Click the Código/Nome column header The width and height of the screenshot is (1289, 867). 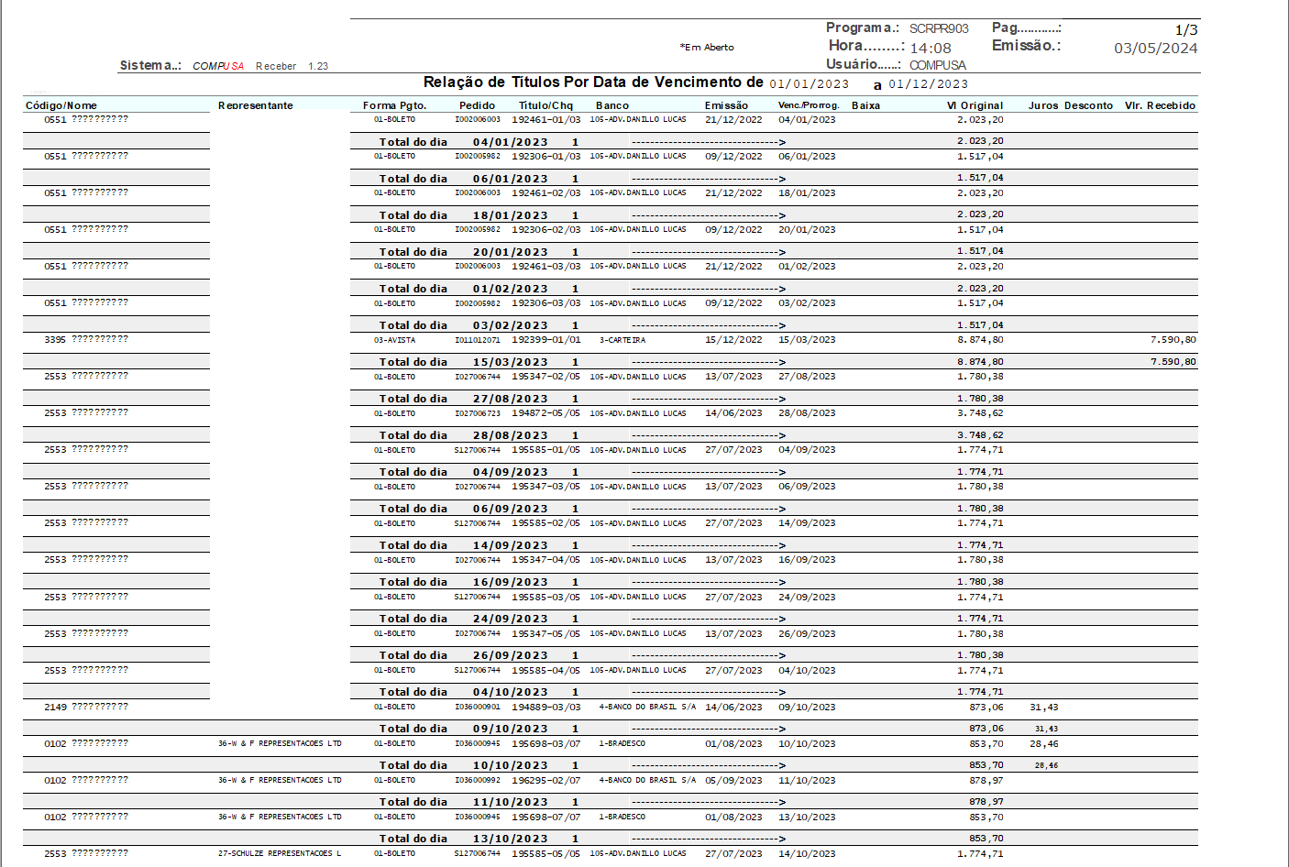pos(61,105)
